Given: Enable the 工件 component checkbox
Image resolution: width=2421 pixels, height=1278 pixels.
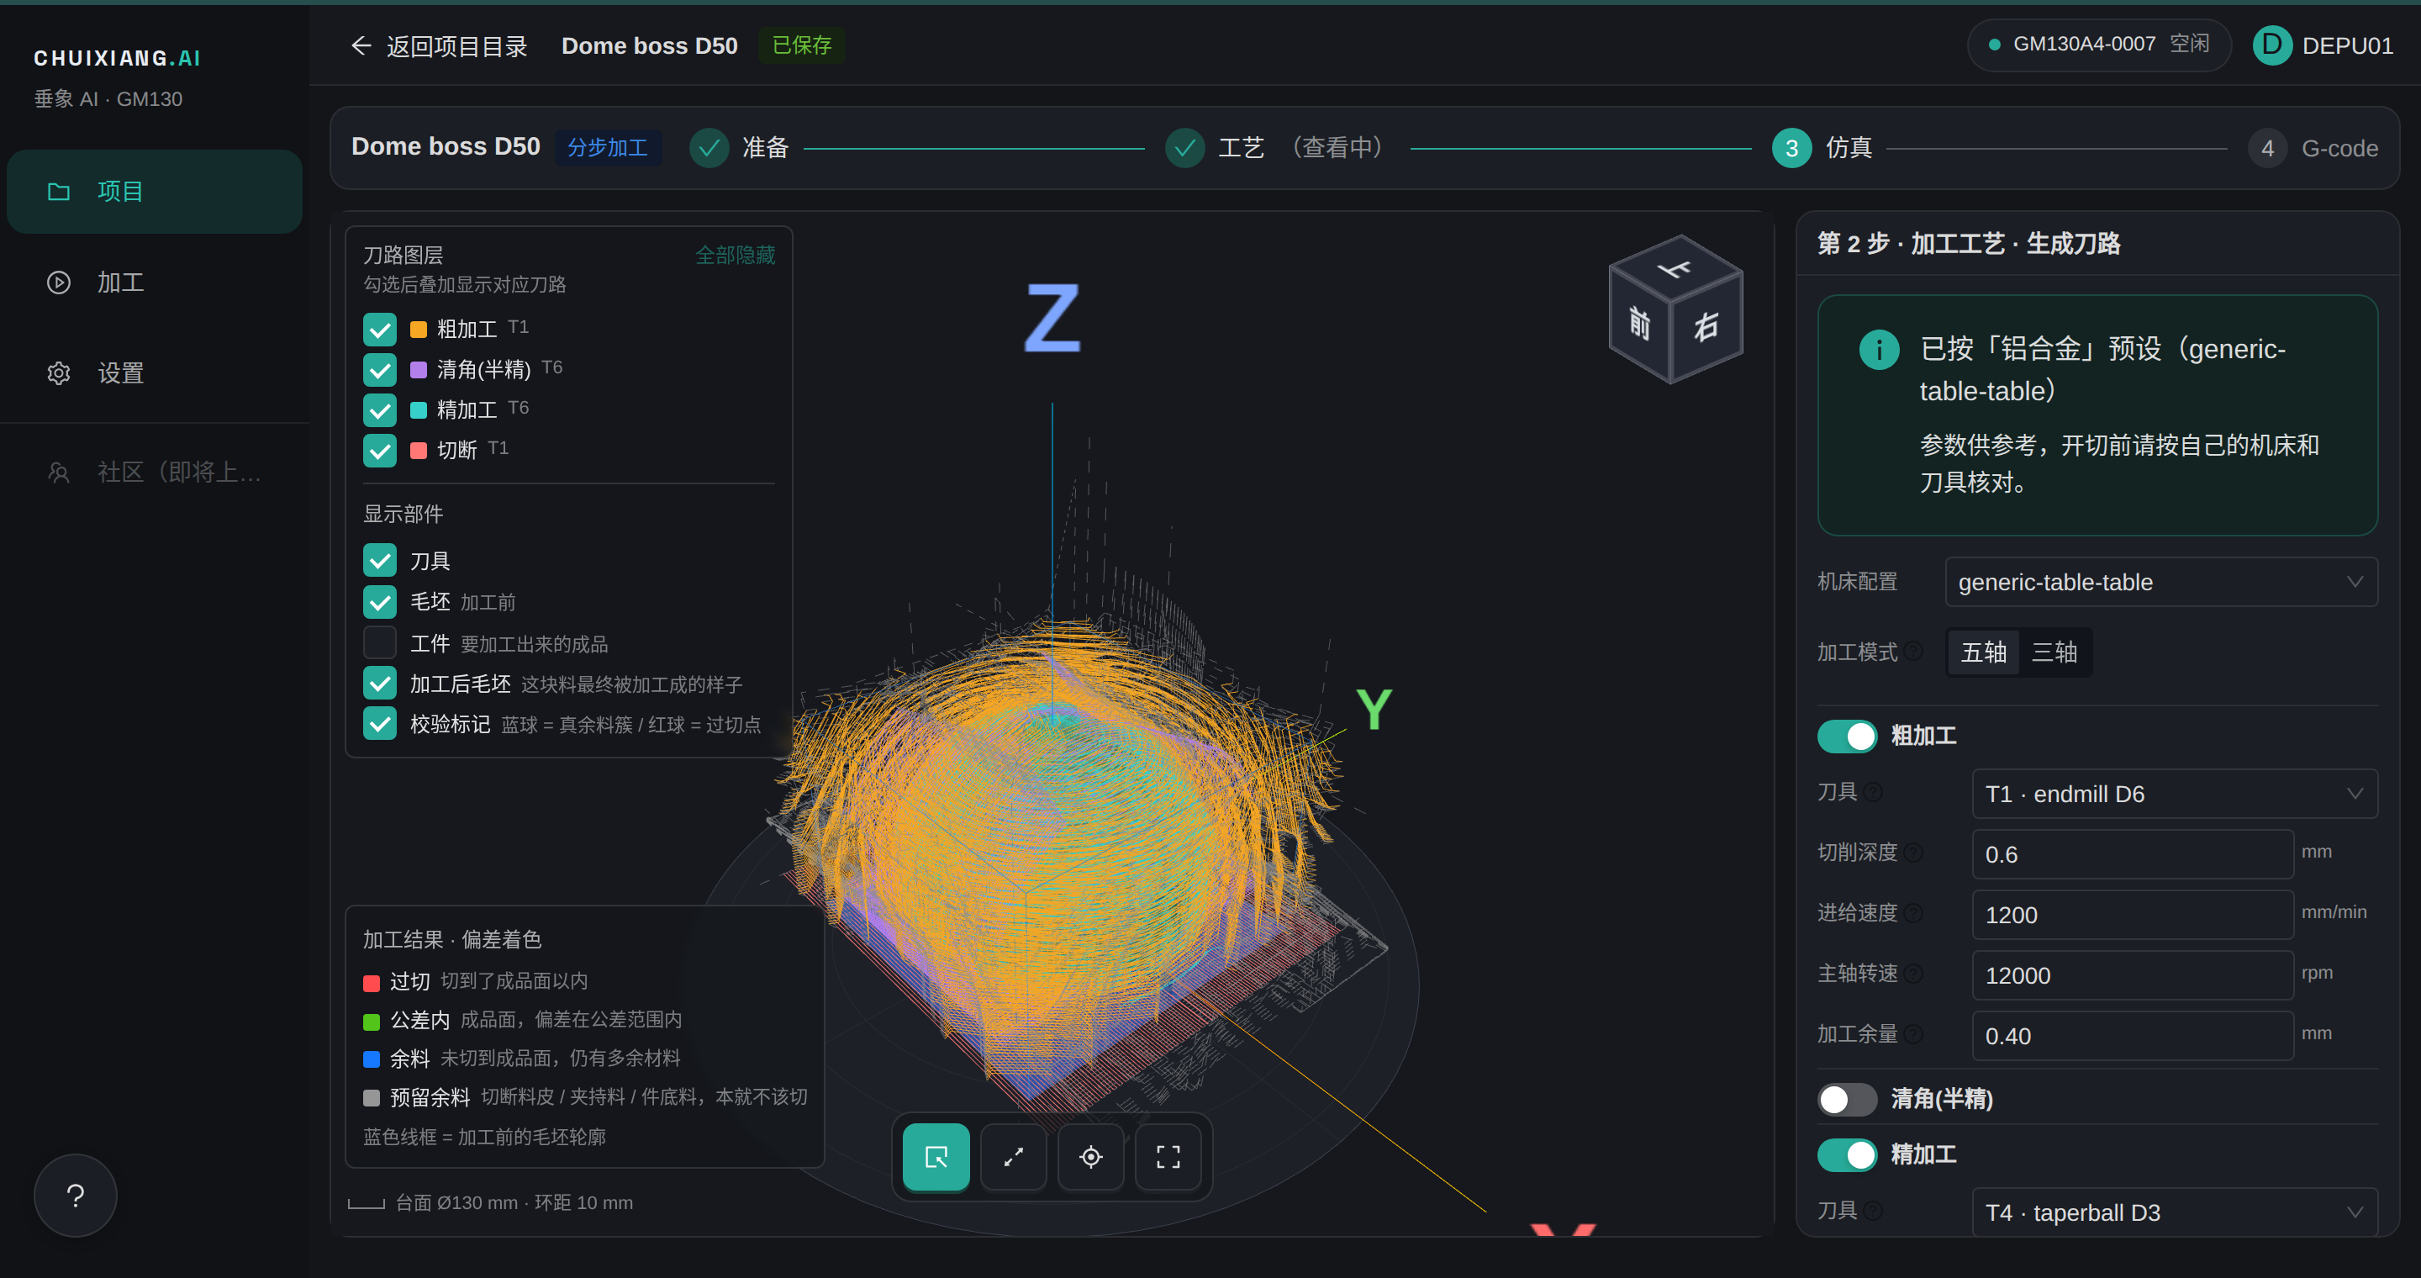Looking at the screenshot, I should coord(380,642).
